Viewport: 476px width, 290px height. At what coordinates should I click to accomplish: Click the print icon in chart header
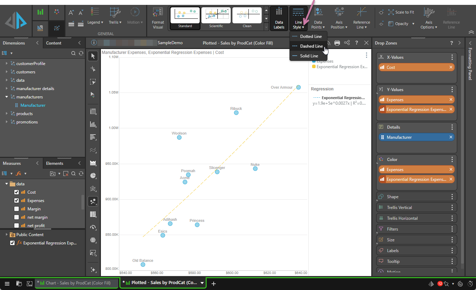pos(337,43)
